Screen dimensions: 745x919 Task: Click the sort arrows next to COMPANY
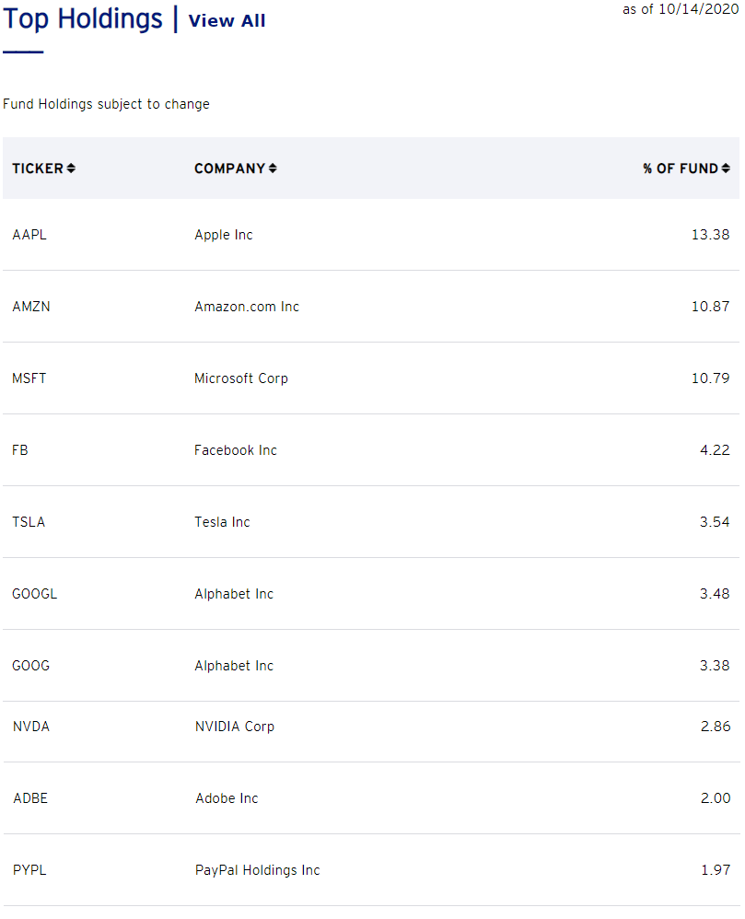click(273, 169)
